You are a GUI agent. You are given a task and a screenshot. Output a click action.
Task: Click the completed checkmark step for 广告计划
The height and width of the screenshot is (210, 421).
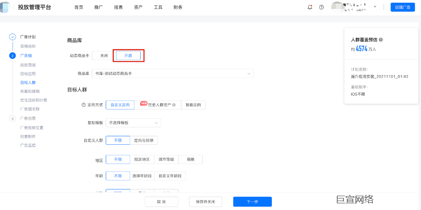click(13, 37)
